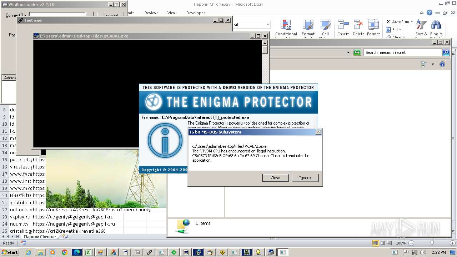Open Google Chrome from taskbar

[65, 252]
